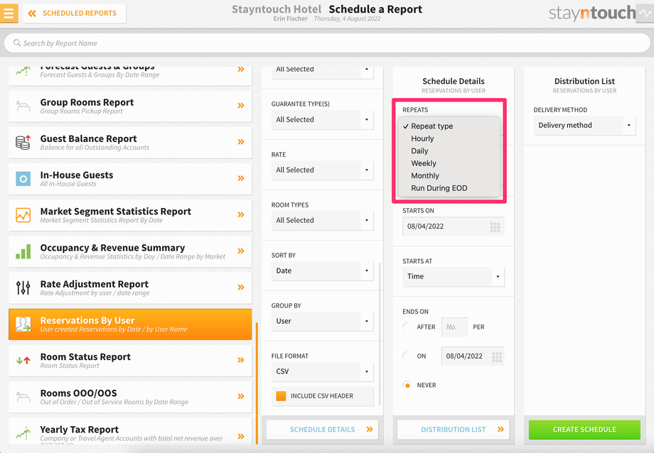Select the Ends On After radio button

point(407,327)
